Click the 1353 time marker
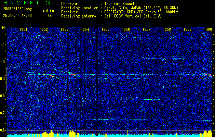Screen dimensions: 215x137 point(65,29)
